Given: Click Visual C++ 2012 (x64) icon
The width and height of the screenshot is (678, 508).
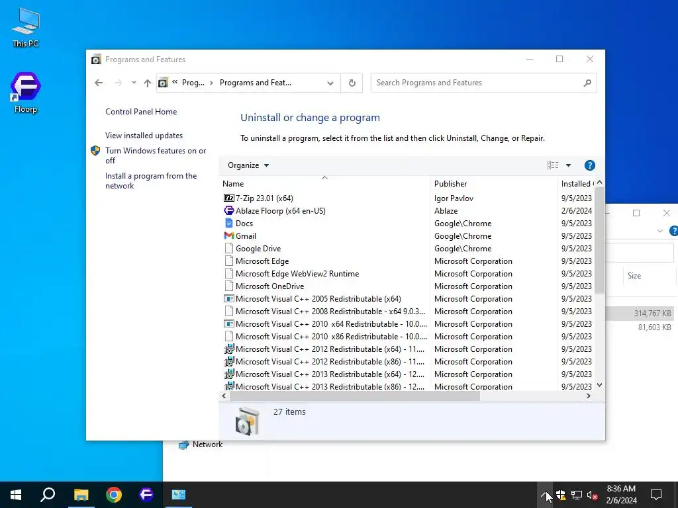Looking at the screenshot, I should click(x=228, y=349).
